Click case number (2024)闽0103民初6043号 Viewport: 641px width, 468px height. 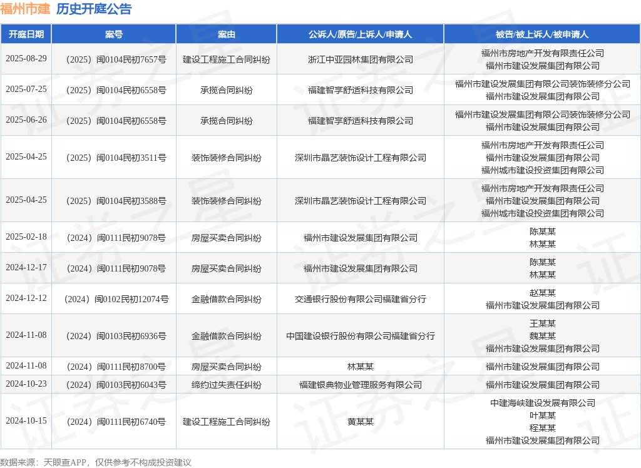coord(115,385)
